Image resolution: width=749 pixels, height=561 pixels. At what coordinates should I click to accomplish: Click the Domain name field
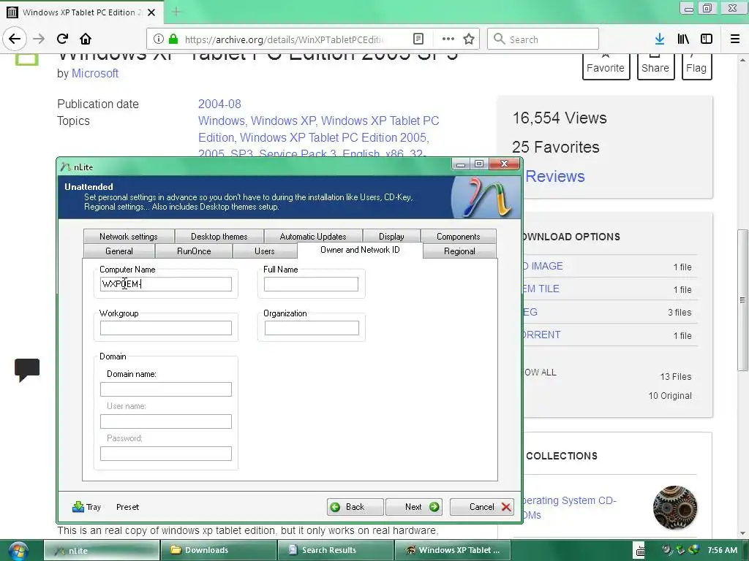click(166, 389)
